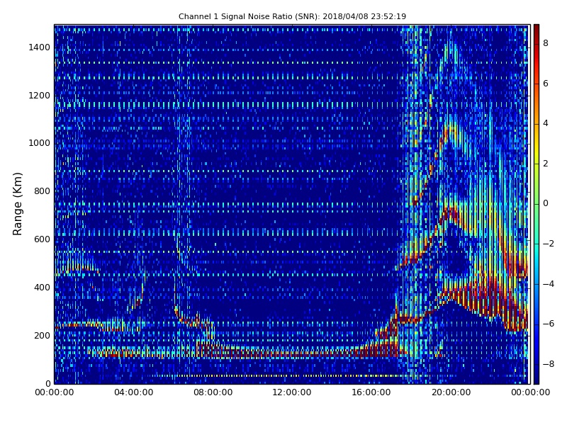This screenshot has height=425, width=567.
Task: Click the colorbar label −8
Action: tap(549, 364)
